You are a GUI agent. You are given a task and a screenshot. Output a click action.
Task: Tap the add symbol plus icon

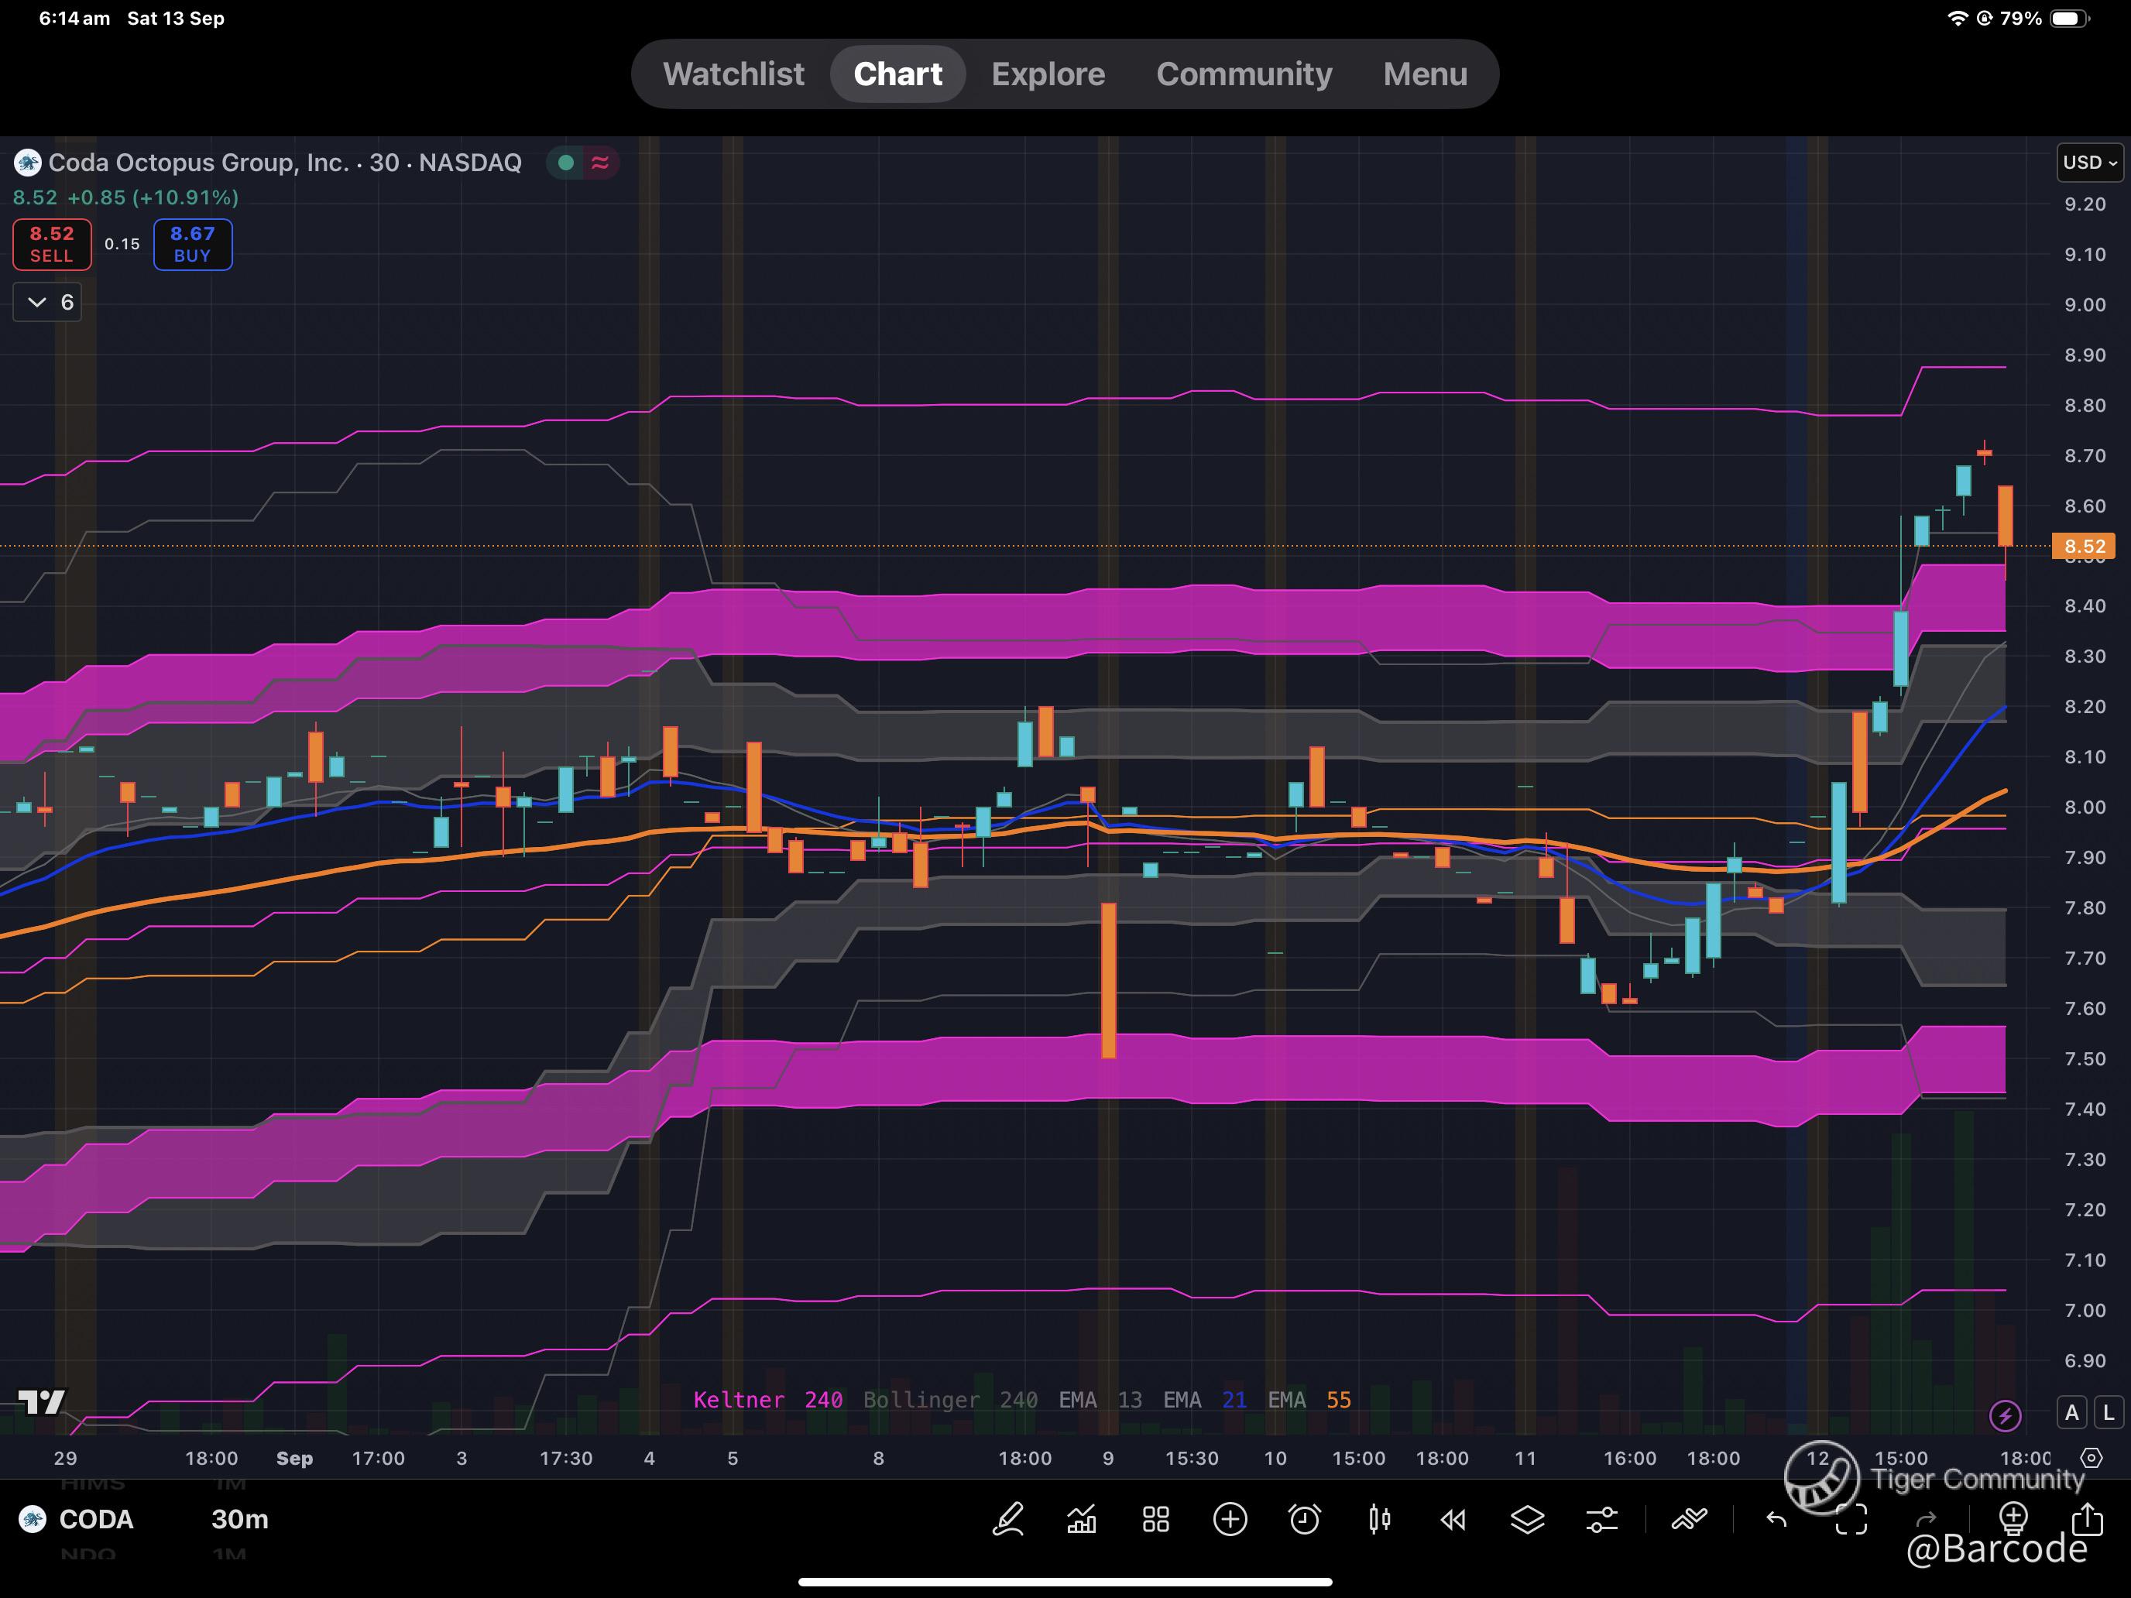tap(1230, 1519)
